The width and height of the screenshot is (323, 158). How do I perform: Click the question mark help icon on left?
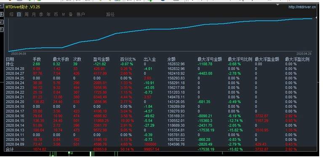click(x=1, y=29)
